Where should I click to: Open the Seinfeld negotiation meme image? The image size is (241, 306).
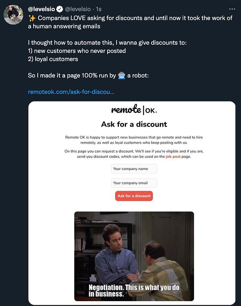pyautogui.click(x=134, y=249)
